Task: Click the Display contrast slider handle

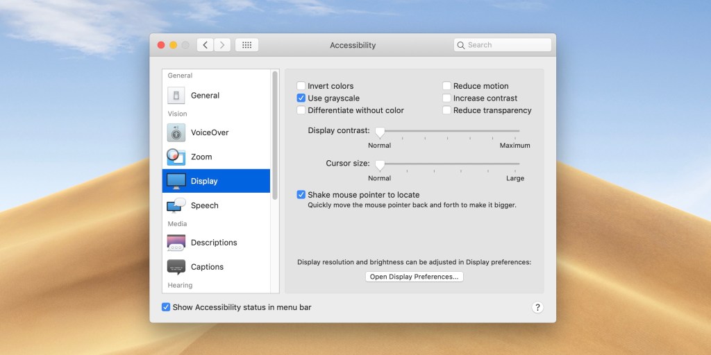Action: (x=380, y=131)
